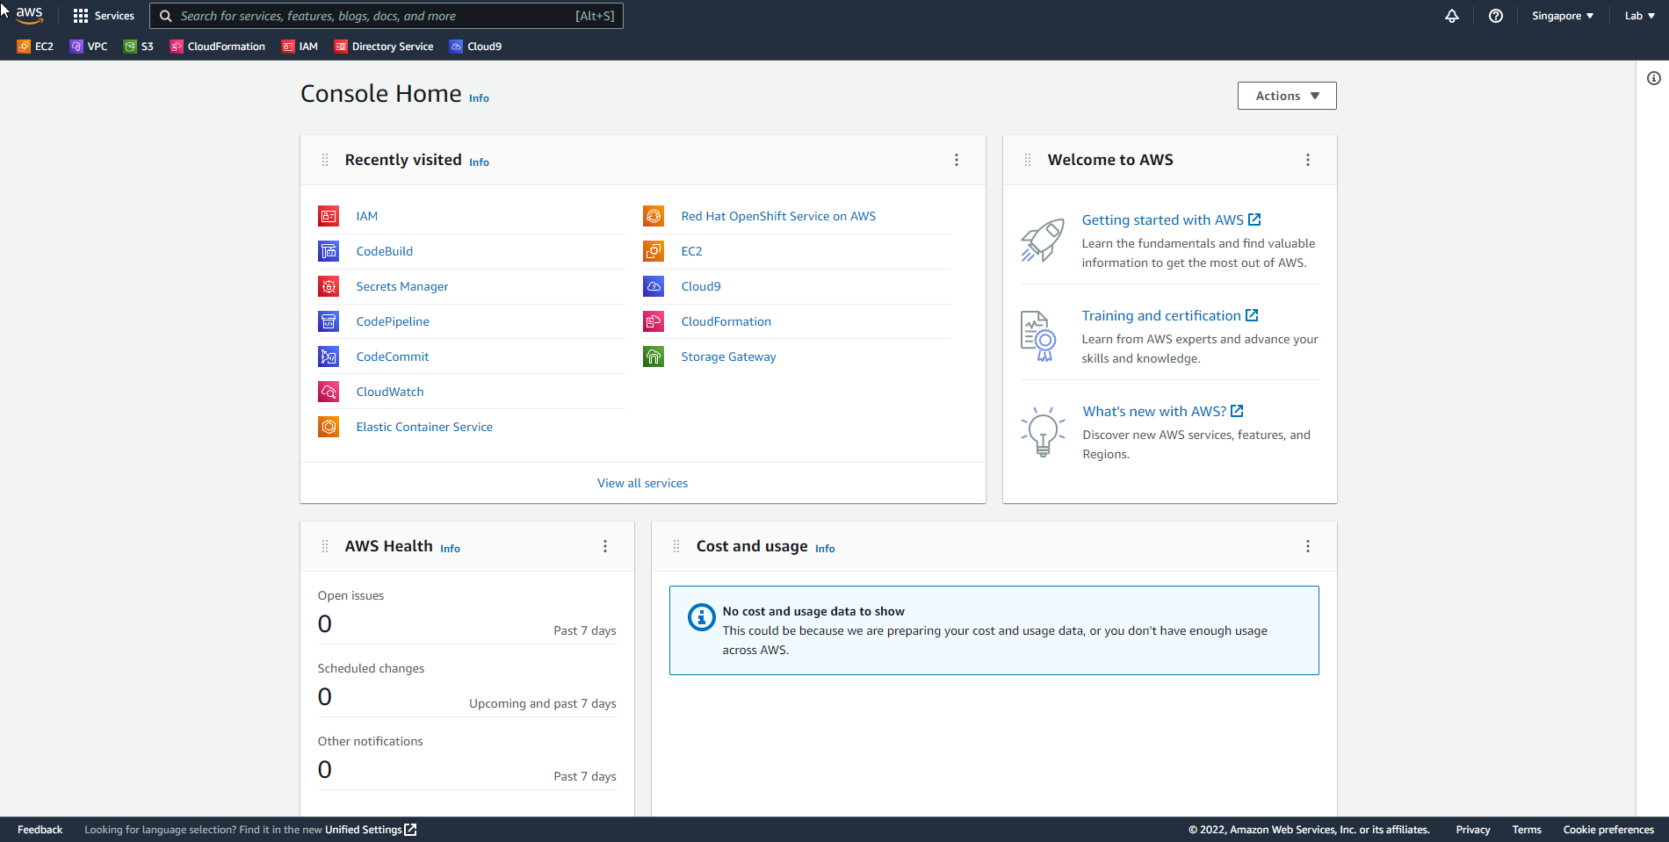Viewport: 1669px width, 842px height.
Task: Expand the Lab account dropdown
Action: [1639, 16]
